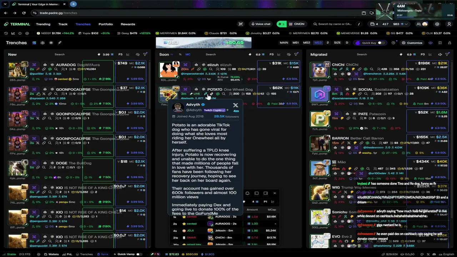Screen dimensions: 457x257
Task: Toggle the Quick Buy switch
Action: click(381, 43)
